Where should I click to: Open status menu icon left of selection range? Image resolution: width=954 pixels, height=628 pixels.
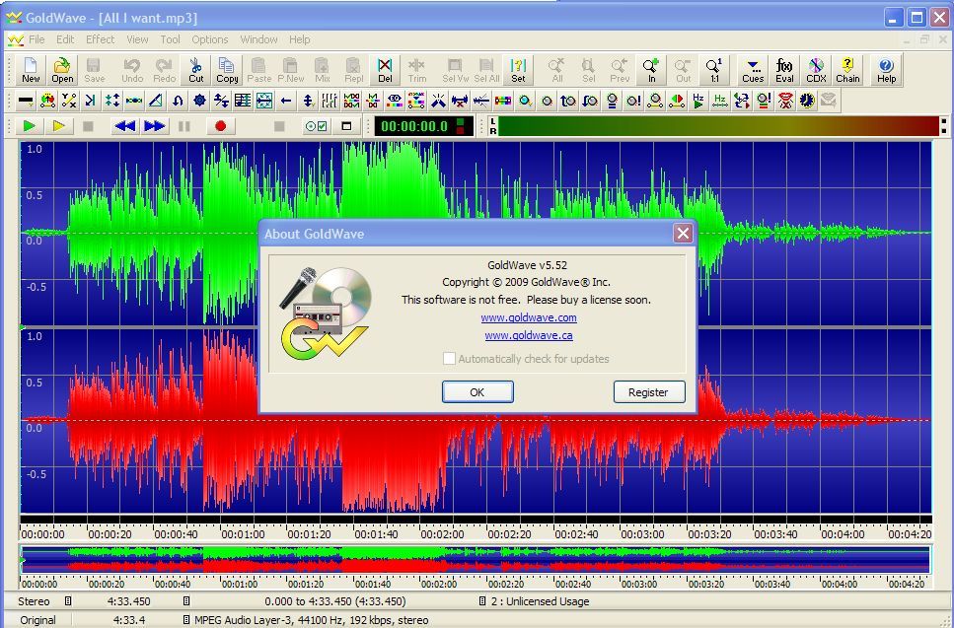tap(186, 601)
